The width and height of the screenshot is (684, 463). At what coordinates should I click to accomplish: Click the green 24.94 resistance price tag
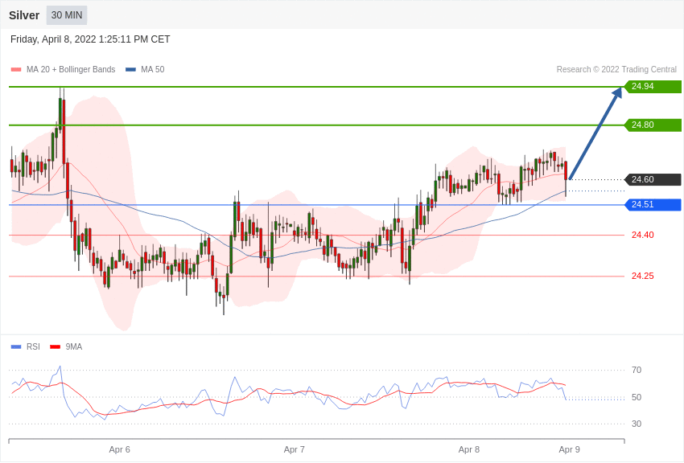point(653,86)
